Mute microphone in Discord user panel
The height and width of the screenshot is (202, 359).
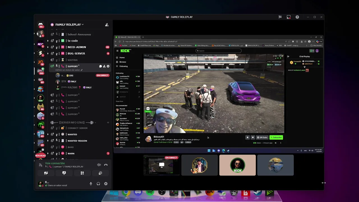point(91,184)
